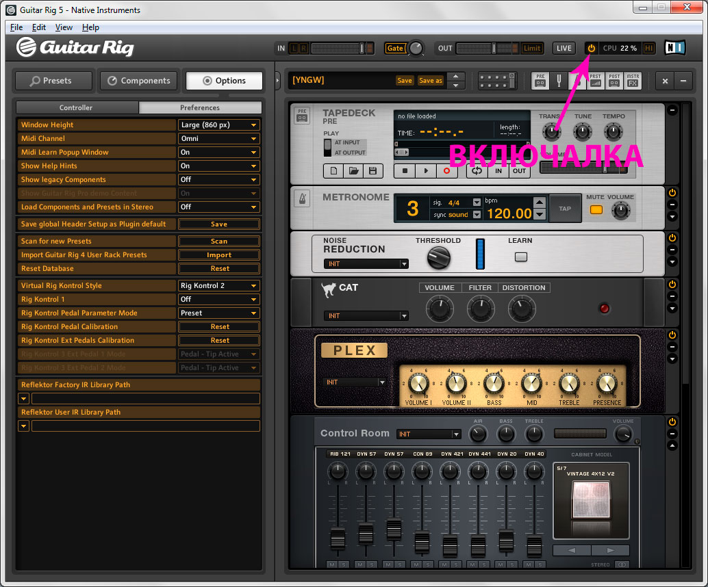
Task: Open file folder in Tapedeck
Action: [x=353, y=171]
